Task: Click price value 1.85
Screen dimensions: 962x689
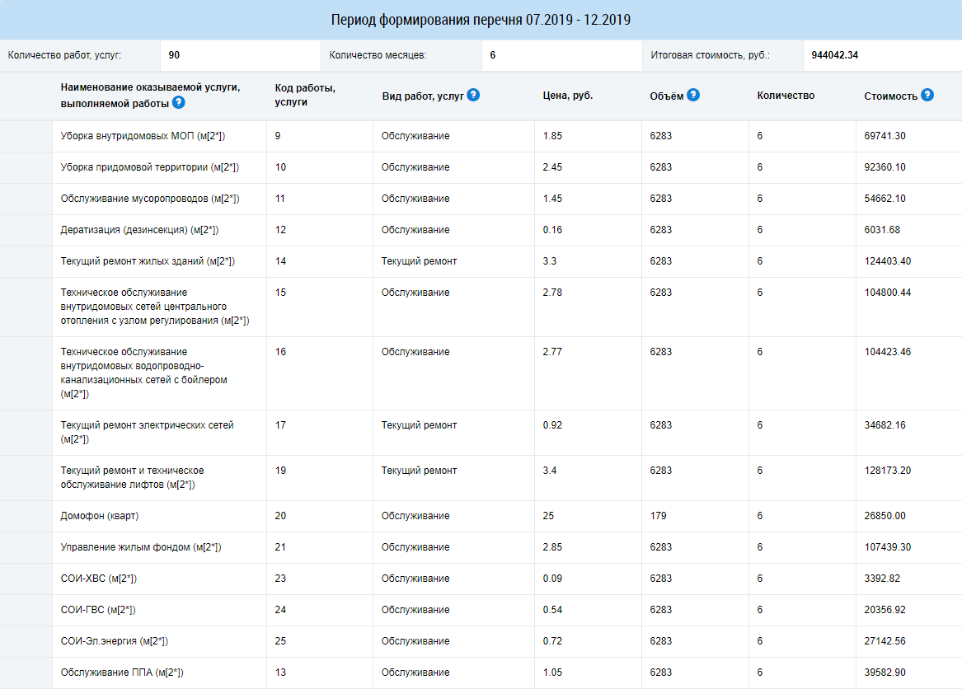Action: (552, 136)
